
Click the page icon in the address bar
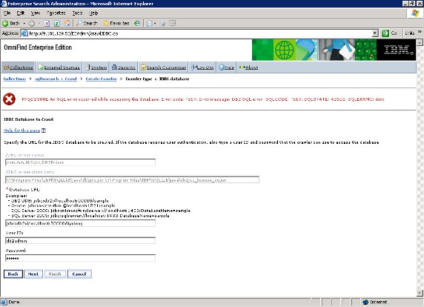[x=24, y=33]
